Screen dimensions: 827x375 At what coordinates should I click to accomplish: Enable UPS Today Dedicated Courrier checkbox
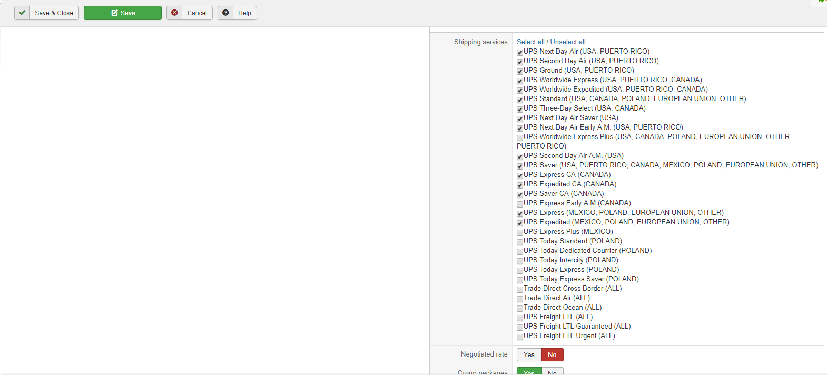(520, 251)
